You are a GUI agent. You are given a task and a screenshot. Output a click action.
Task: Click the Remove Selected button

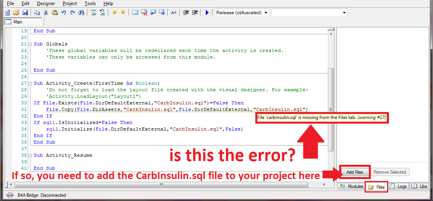point(390,172)
